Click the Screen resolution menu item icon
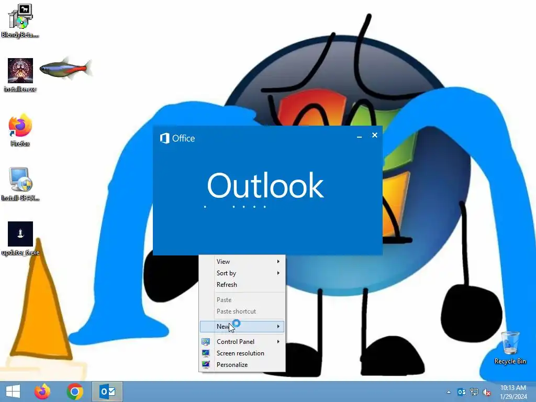The height and width of the screenshot is (402, 536). coord(206,353)
